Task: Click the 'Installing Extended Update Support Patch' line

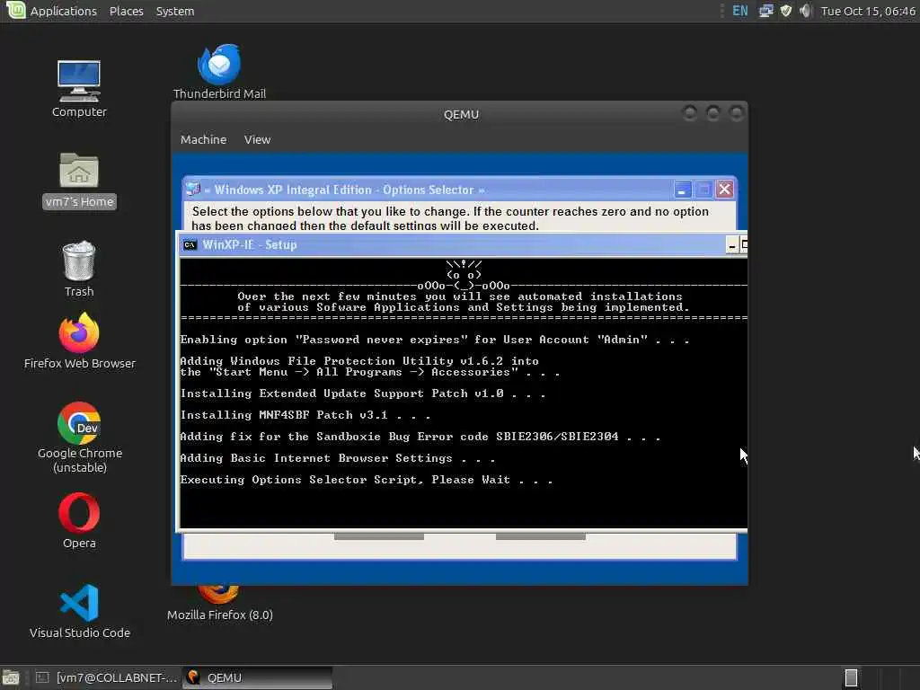Action: coord(363,394)
